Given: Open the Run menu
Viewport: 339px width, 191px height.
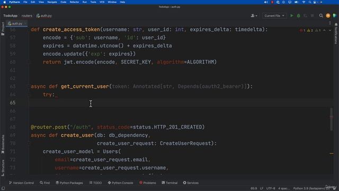Looking at the screenshot, I should pos(85,2).
